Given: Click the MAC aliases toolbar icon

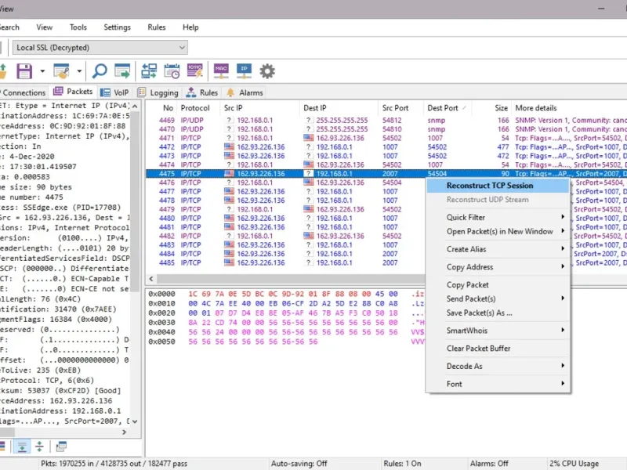Looking at the screenshot, I should point(222,71).
